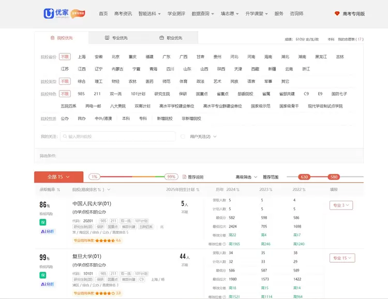
Task: Click green 保 badge under 86% probability
Action: coord(43,222)
